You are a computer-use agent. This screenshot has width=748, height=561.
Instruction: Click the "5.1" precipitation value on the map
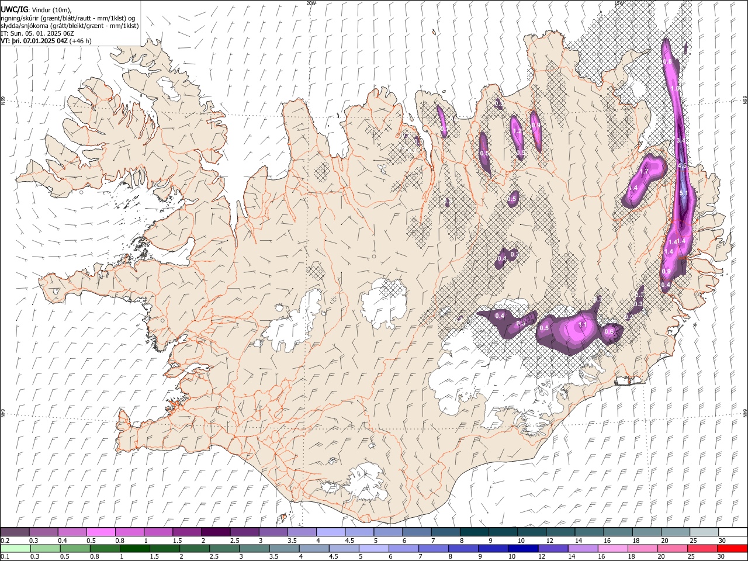(x=685, y=193)
